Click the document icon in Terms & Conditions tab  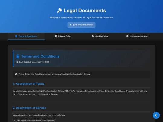[x=16, y=36]
